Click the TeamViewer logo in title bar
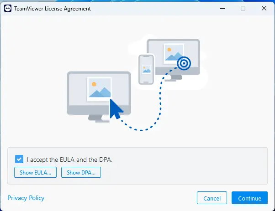Image resolution: width=275 pixels, height=211 pixels. (8, 8)
